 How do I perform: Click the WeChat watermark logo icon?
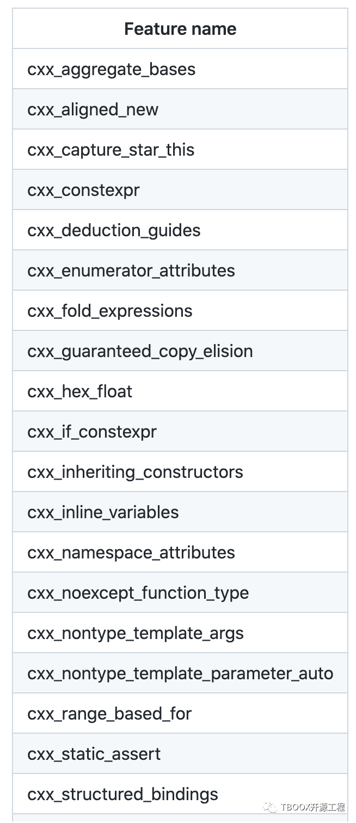point(270,807)
